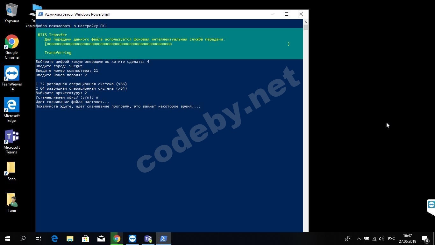The width and height of the screenshot is (435, 245).
Task: Open the Action Center notifications
Action: [425, 239]
